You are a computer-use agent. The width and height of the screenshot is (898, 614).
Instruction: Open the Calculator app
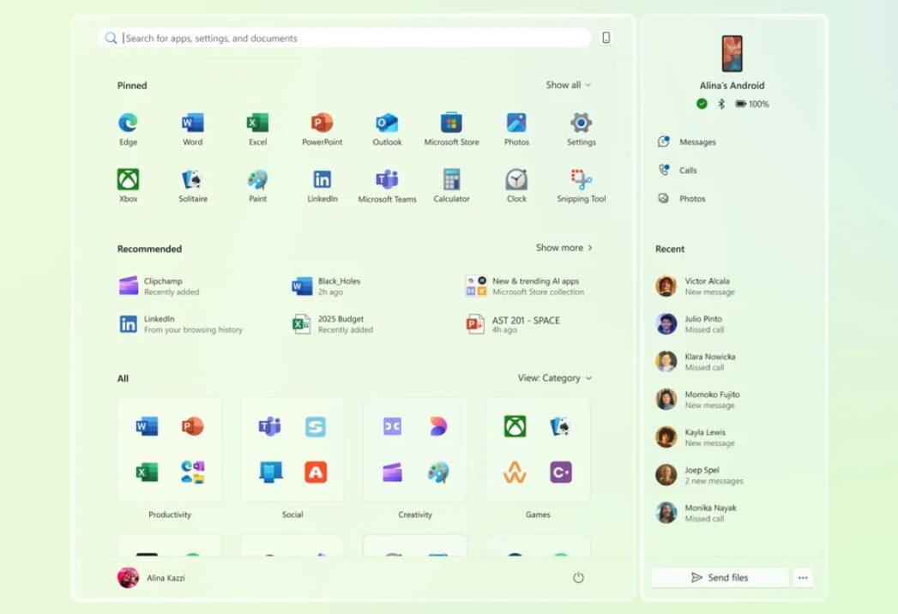tap(451, 186)
